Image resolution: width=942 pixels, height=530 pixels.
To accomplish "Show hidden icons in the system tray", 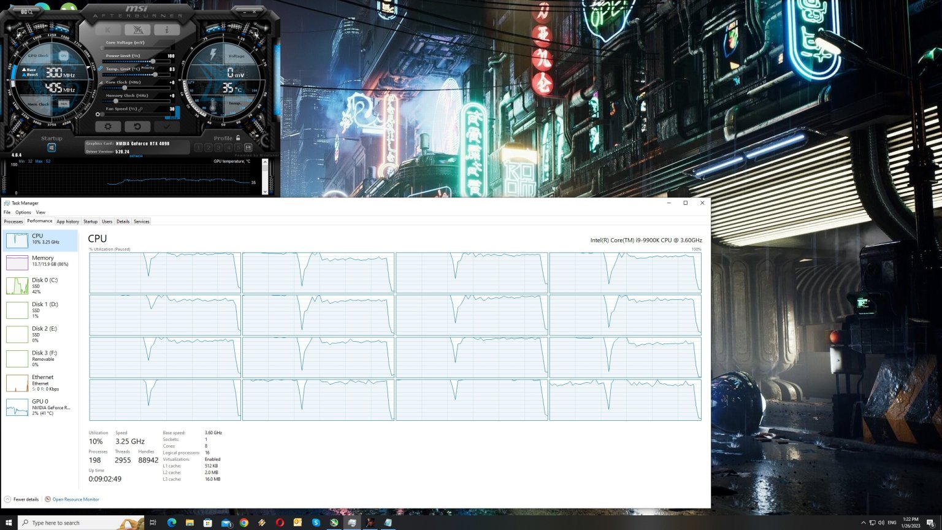I will pyautogui.click(x=863, y=522).
